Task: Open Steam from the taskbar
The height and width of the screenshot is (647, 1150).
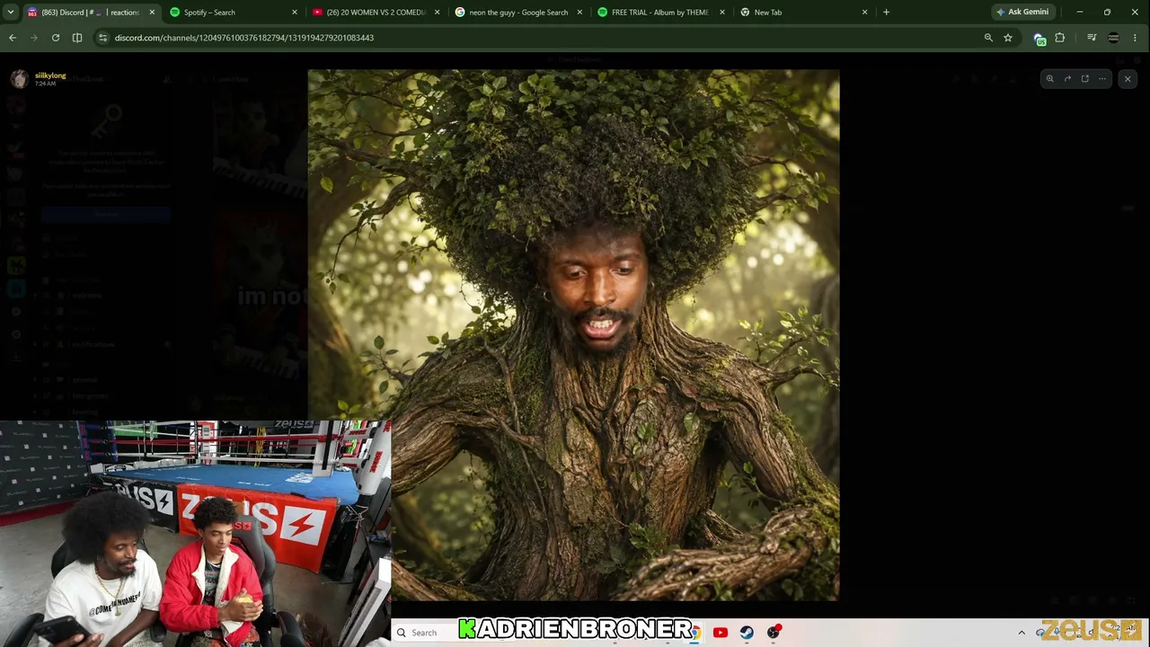Action: (747, 633)
